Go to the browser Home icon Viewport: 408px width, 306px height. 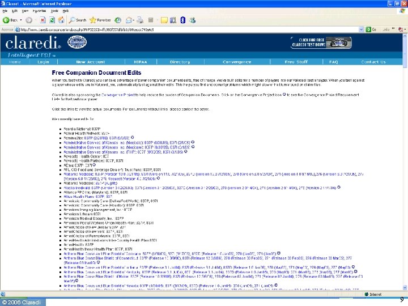pos(61,20)
